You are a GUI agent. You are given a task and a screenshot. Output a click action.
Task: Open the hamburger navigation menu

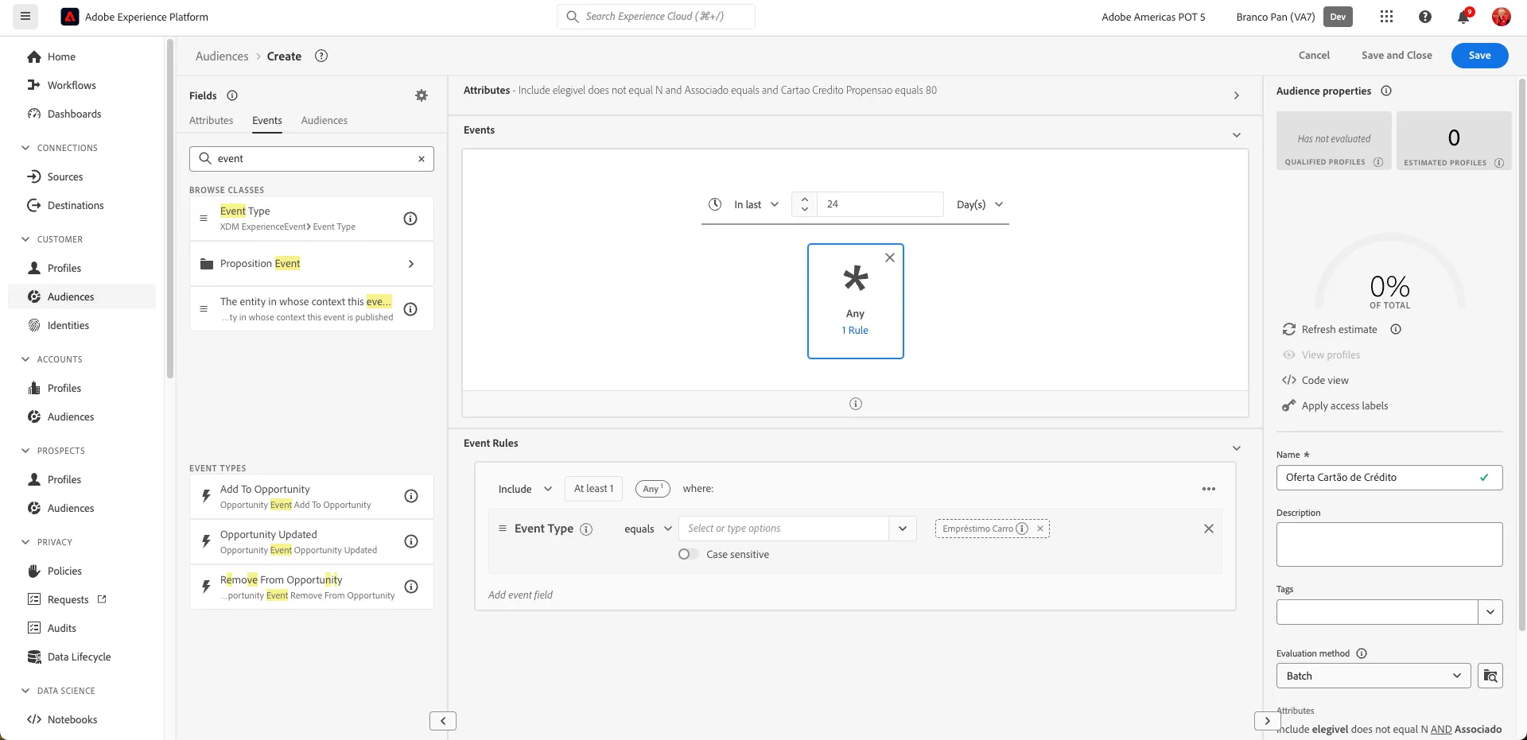pyautogui.click(x=25, y=17)
